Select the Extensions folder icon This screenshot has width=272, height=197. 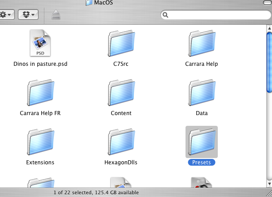(x=41, y=142)
